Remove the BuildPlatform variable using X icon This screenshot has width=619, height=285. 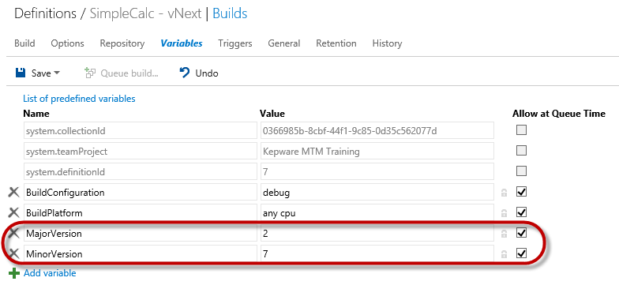coord(14,213)
